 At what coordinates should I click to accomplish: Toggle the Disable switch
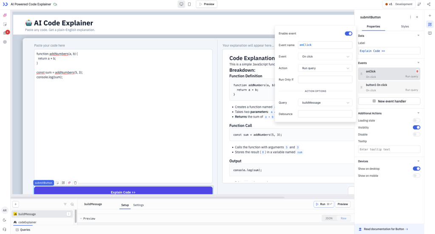coord(416,135)
